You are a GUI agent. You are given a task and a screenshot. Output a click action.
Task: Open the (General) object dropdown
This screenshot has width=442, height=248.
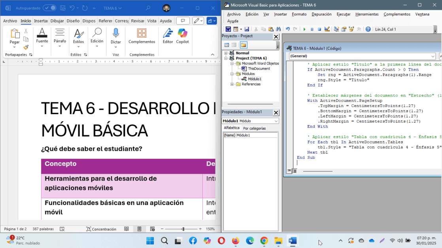coord(433,56)
